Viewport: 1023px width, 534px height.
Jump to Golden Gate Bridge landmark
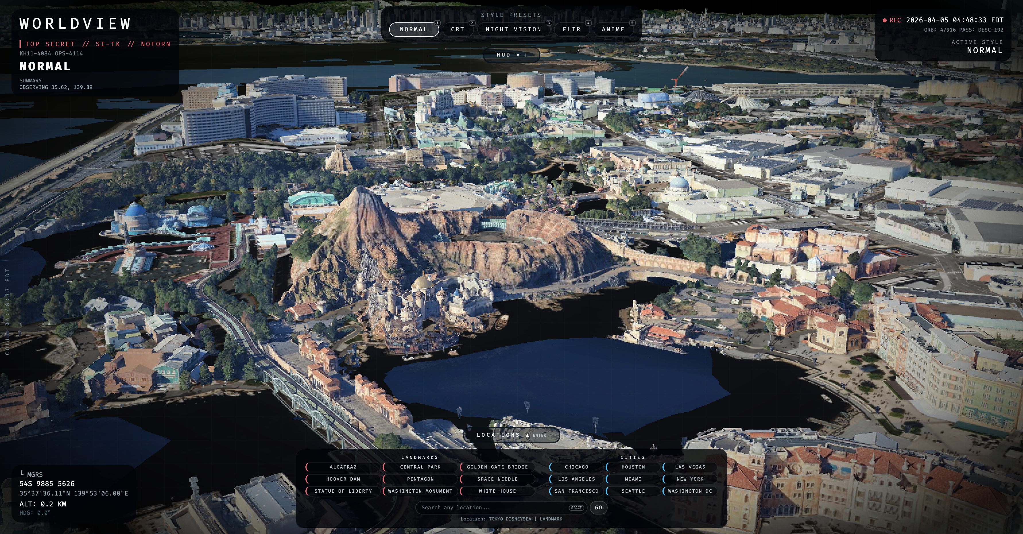pos(497,467)
